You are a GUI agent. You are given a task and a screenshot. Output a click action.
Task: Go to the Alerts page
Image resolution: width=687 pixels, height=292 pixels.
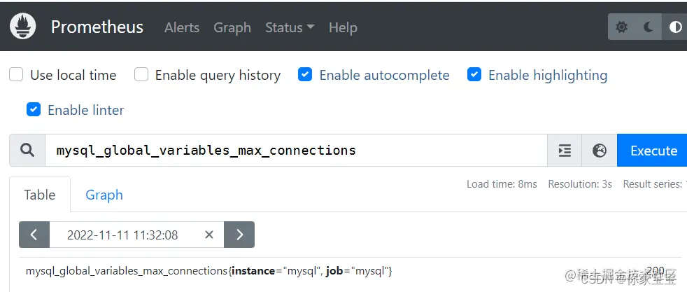click(x=182, y=27)
